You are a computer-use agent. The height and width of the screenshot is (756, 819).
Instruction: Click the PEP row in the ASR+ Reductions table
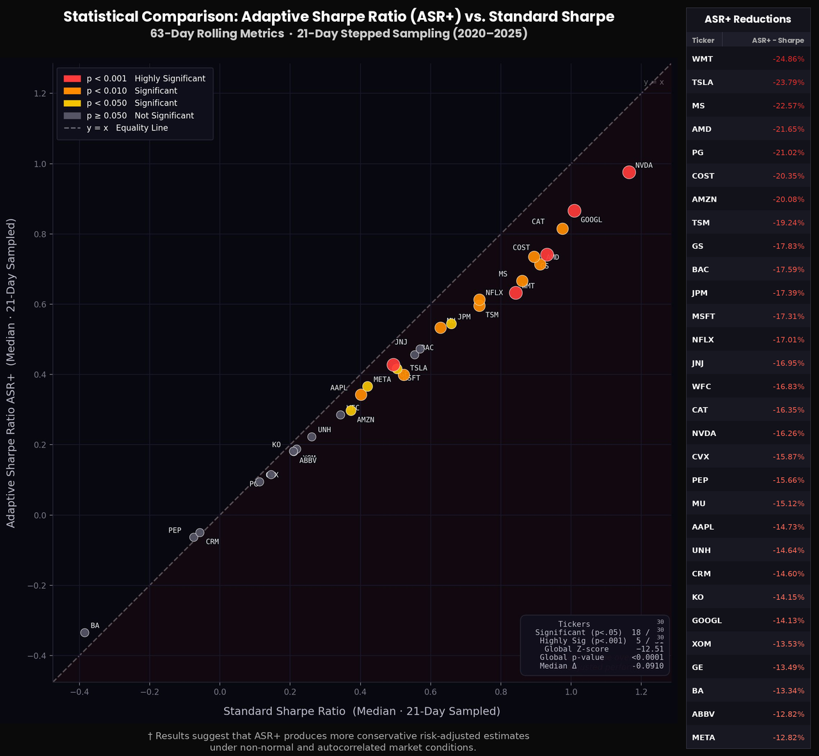pos(748,480)
